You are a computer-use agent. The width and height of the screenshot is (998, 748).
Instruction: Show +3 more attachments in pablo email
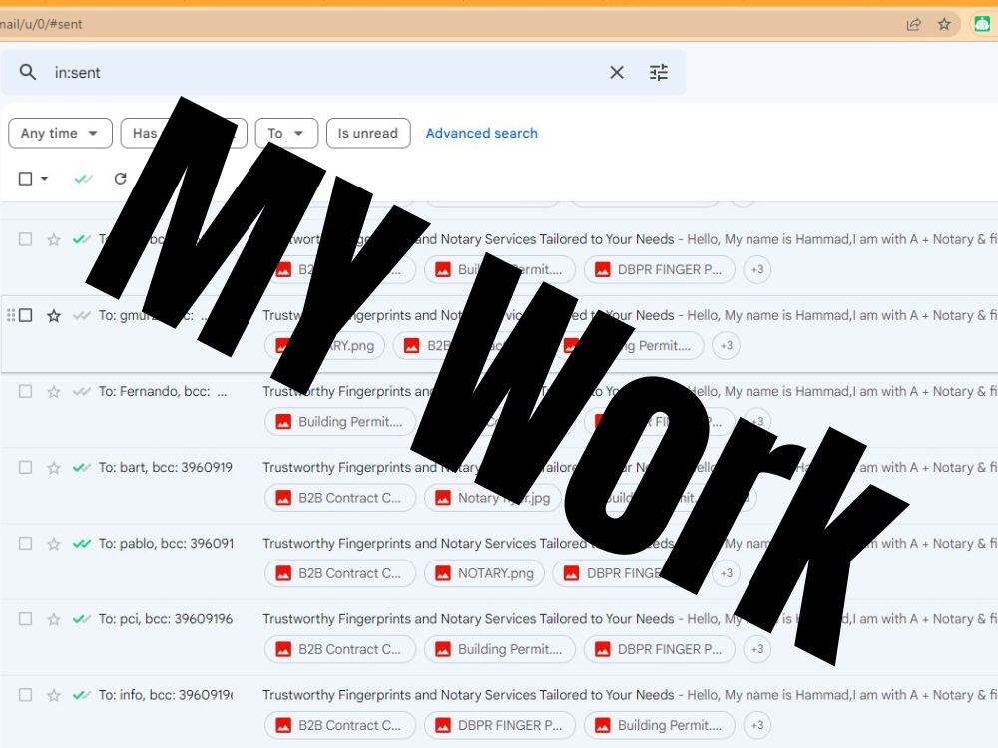point(727,573)
